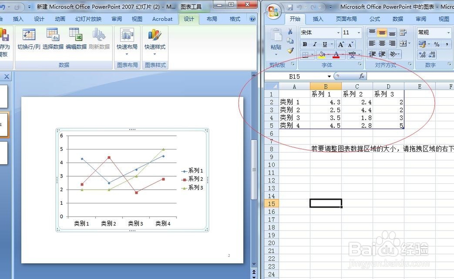Click PowerPoint help question mark icon

click(252, 19)
